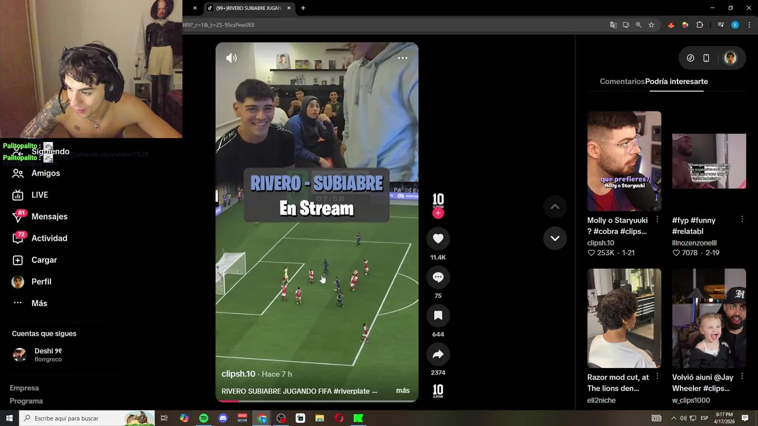The width and height of the screenshot is (758, 426).
Task: Open the clipsh.10 author link under the Molly card
Action: (600, 243)
